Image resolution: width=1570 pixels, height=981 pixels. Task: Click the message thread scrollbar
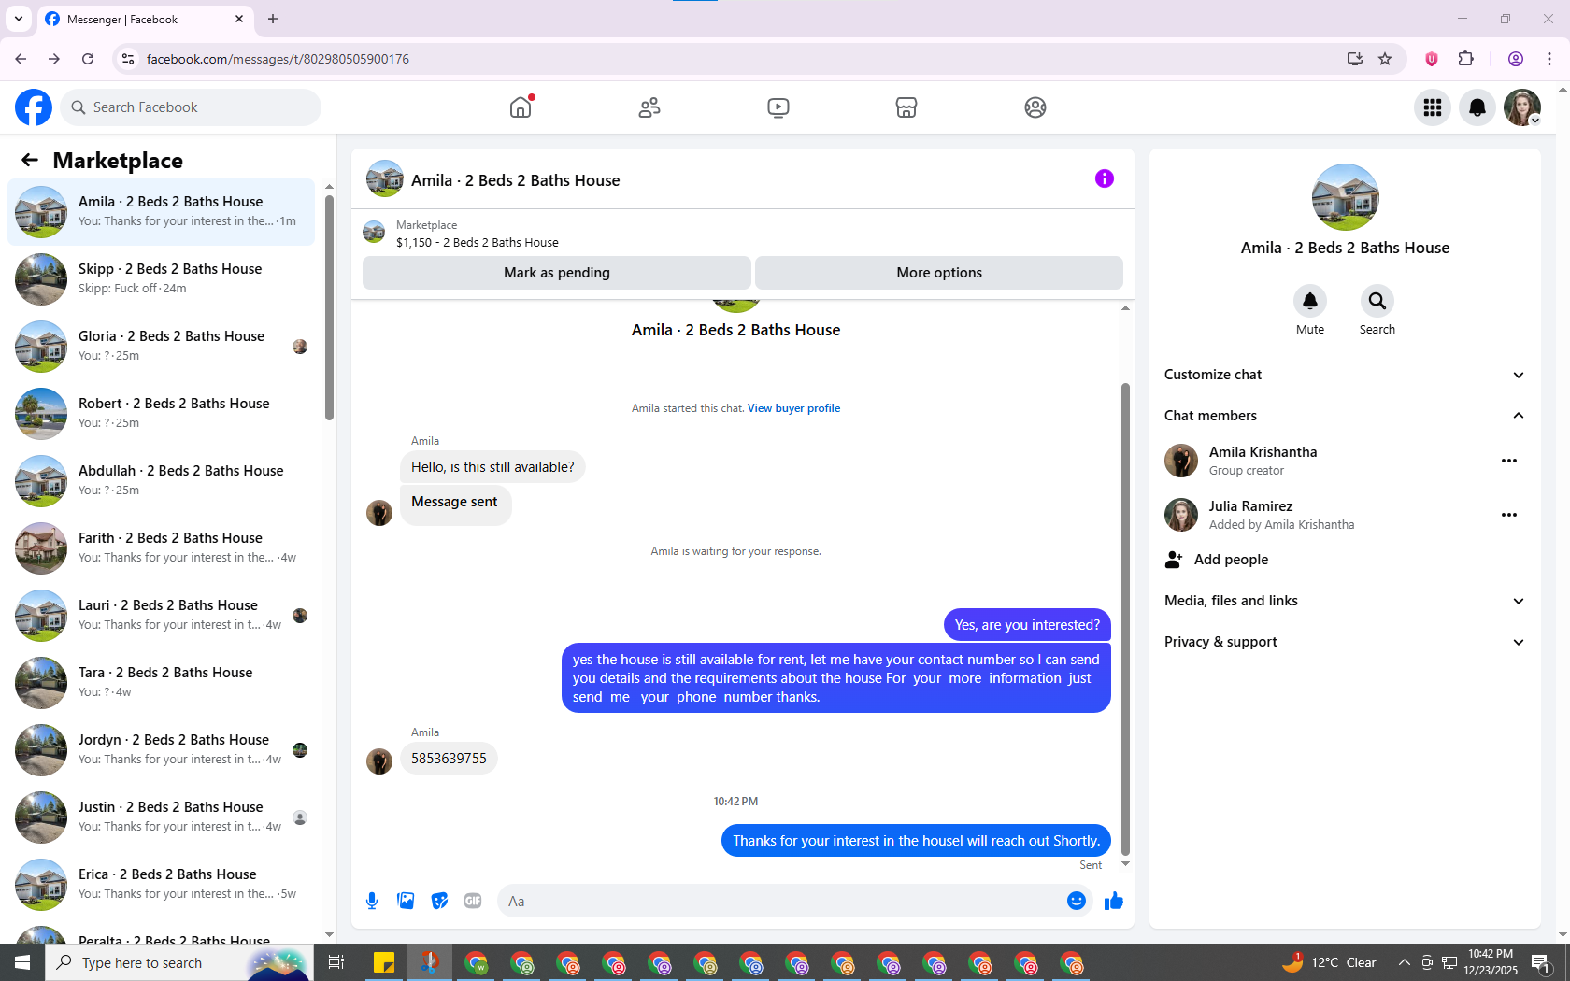pyautogui.click(x=1125, y=618)
